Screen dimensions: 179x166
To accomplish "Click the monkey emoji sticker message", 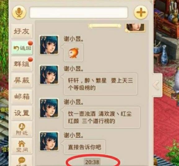I will pos(73,53).
